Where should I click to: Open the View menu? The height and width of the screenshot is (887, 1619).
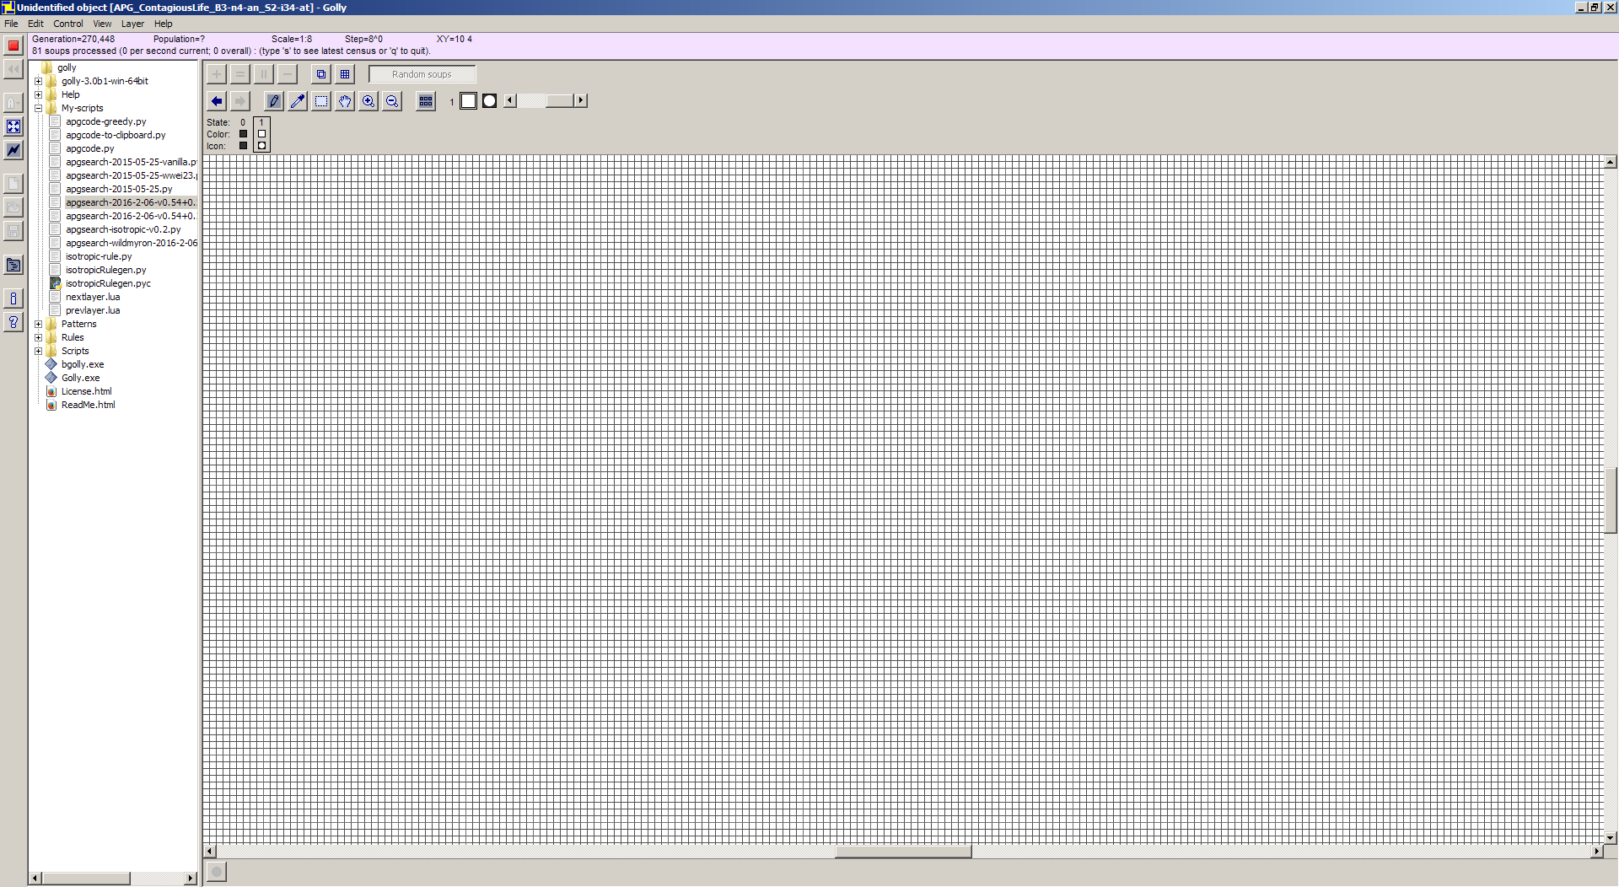click(x=102, y=24)
